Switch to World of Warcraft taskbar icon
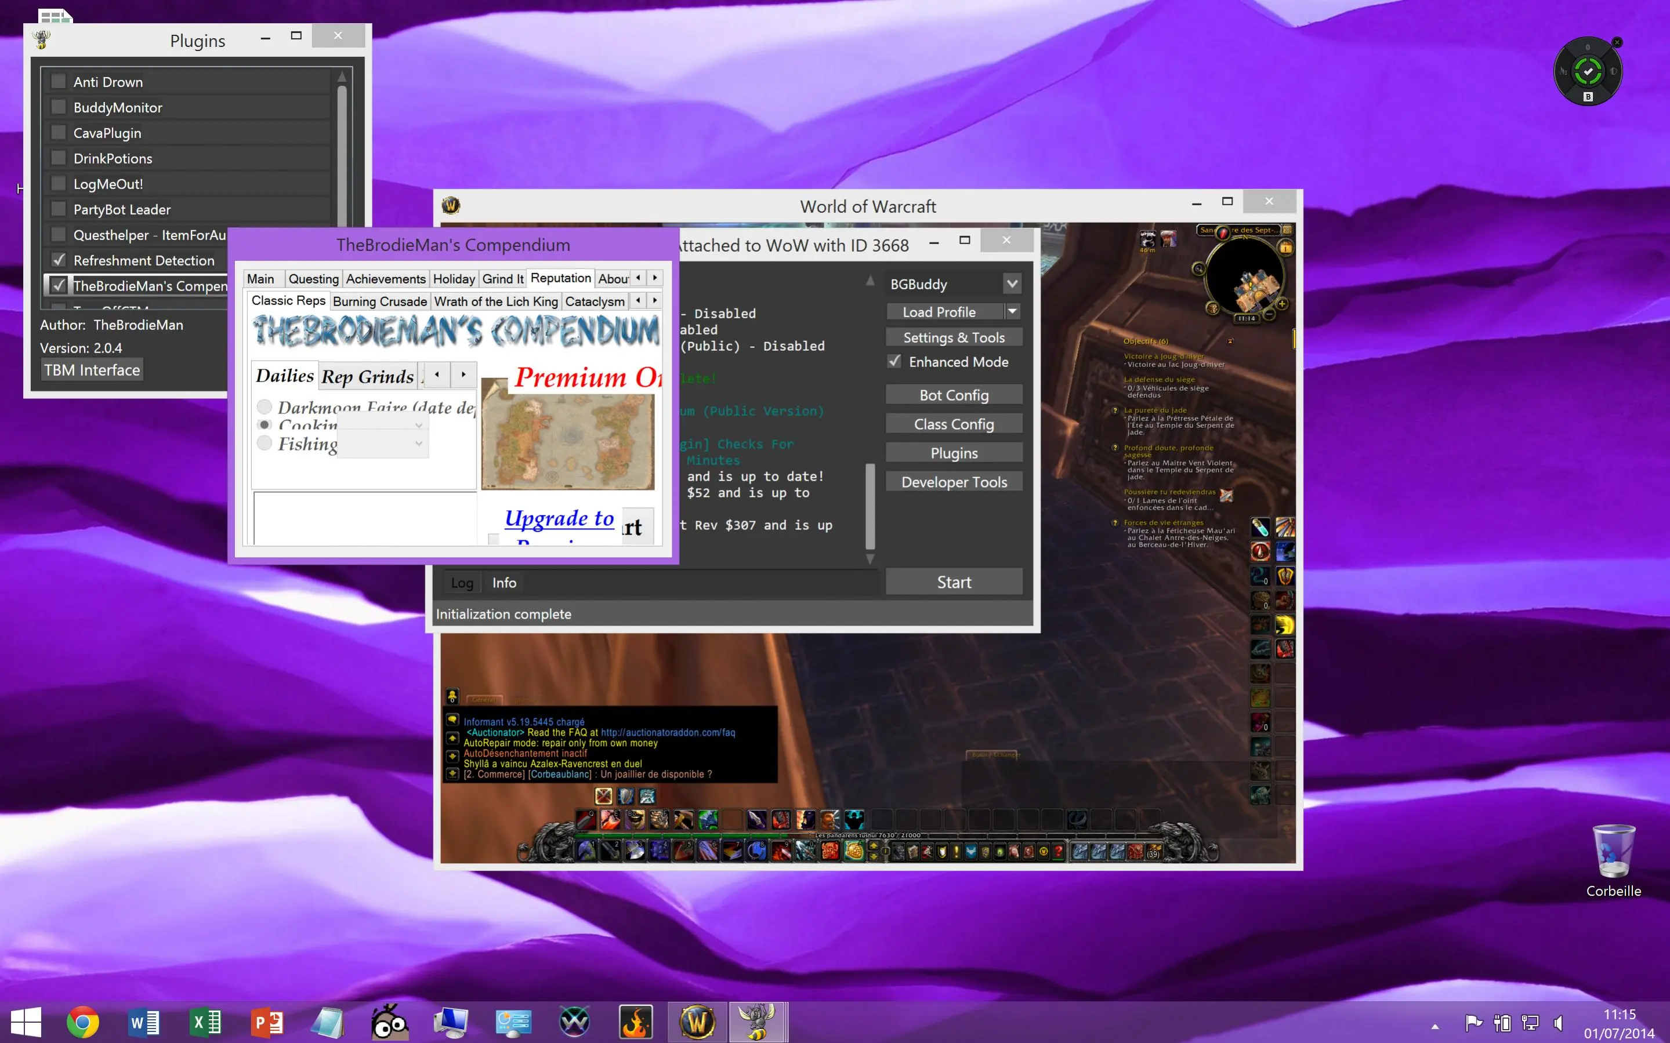 pos(697,1022)
